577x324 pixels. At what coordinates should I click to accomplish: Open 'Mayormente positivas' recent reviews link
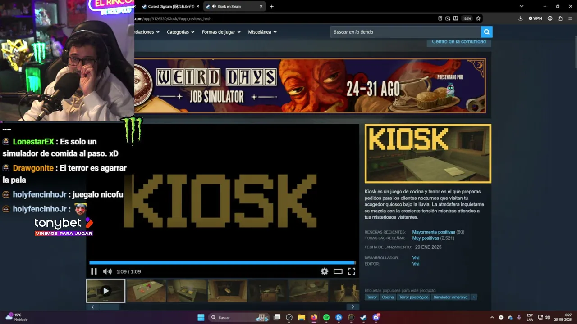434,232
